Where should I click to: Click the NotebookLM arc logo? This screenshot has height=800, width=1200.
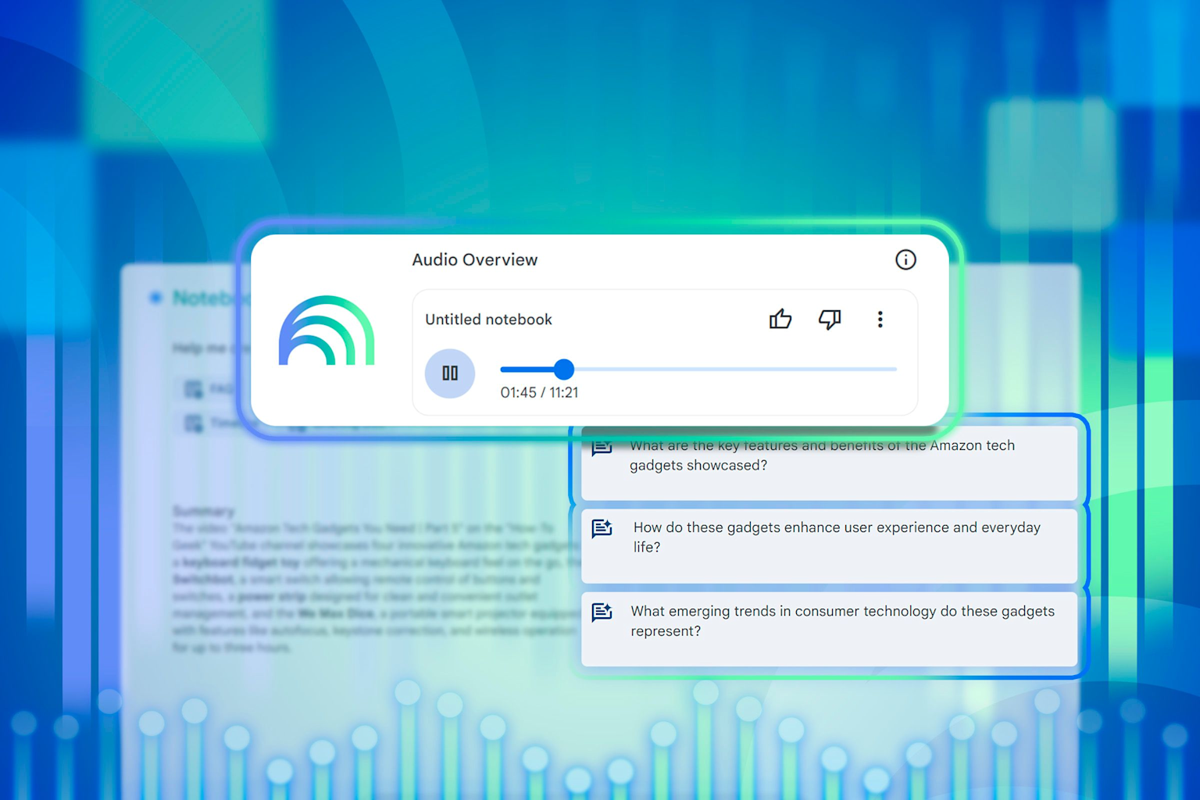pyautogui.click(x=327, y=330)
